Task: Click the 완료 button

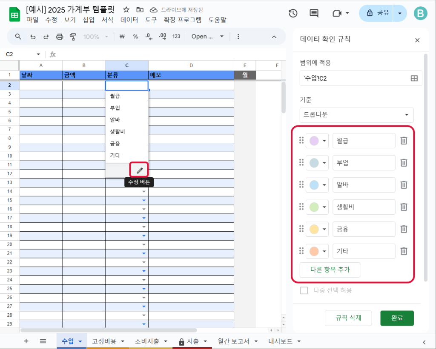Action: tap(397, 318)
